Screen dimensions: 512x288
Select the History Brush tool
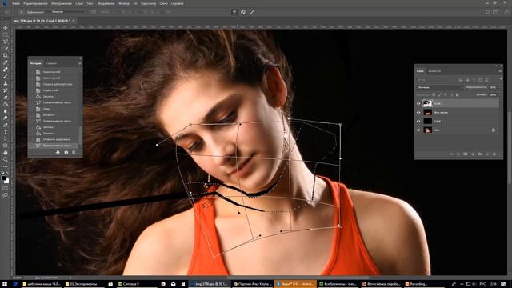click(6, 90)
